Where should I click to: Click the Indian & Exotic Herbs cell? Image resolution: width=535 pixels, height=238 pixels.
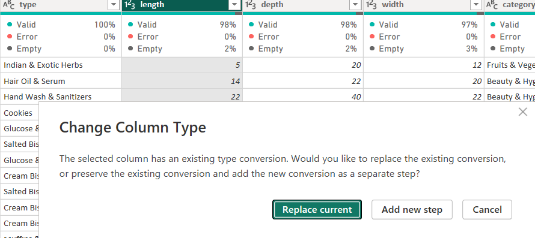pyautogui.click(x=61, y=65)
